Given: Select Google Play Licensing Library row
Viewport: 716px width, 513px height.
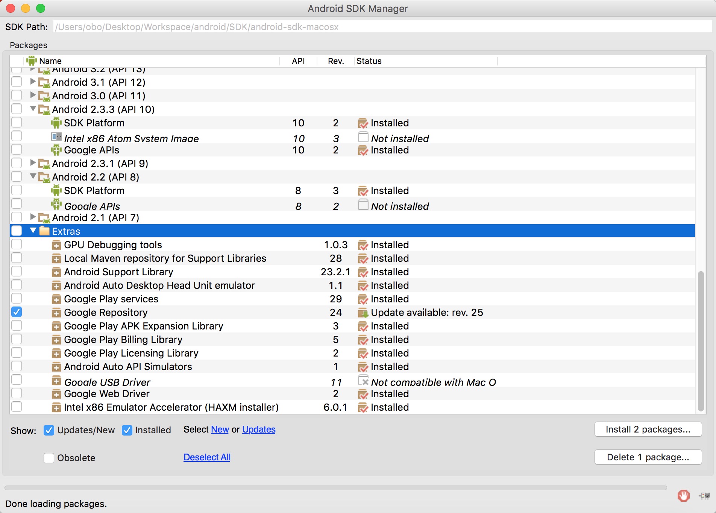Looking at the screenshot, I should [352, 353].
